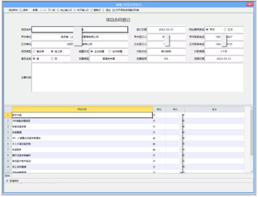Click the 项目内容 column header
The image size is (258, 197).
[x=82, y=109]
